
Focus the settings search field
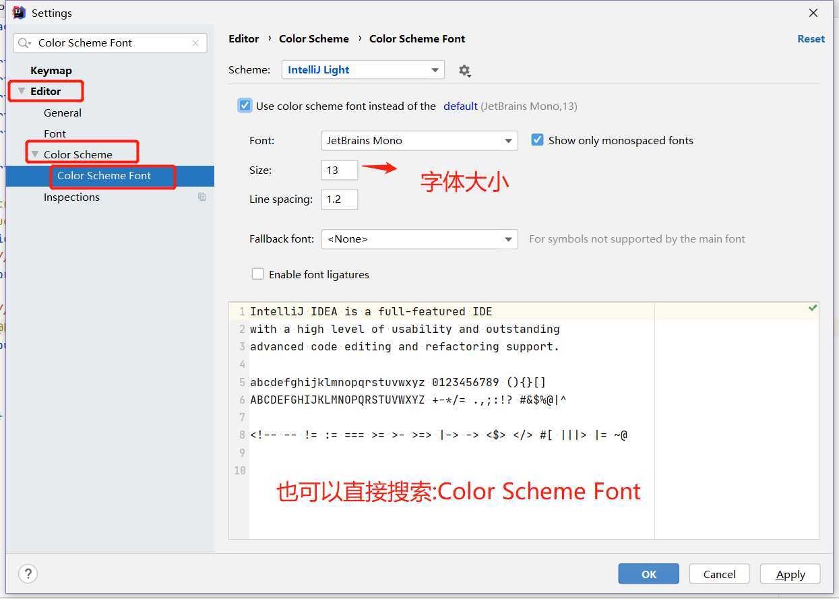pos(111,43)
